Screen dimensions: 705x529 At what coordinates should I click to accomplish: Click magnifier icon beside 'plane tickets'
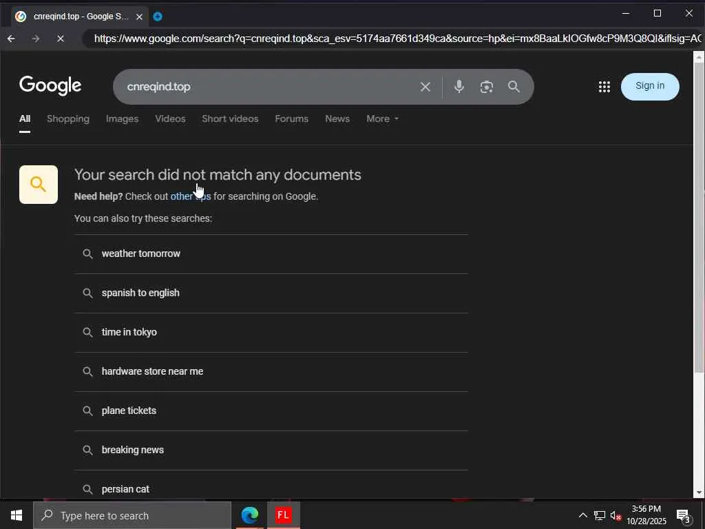(x=87, y=411)
